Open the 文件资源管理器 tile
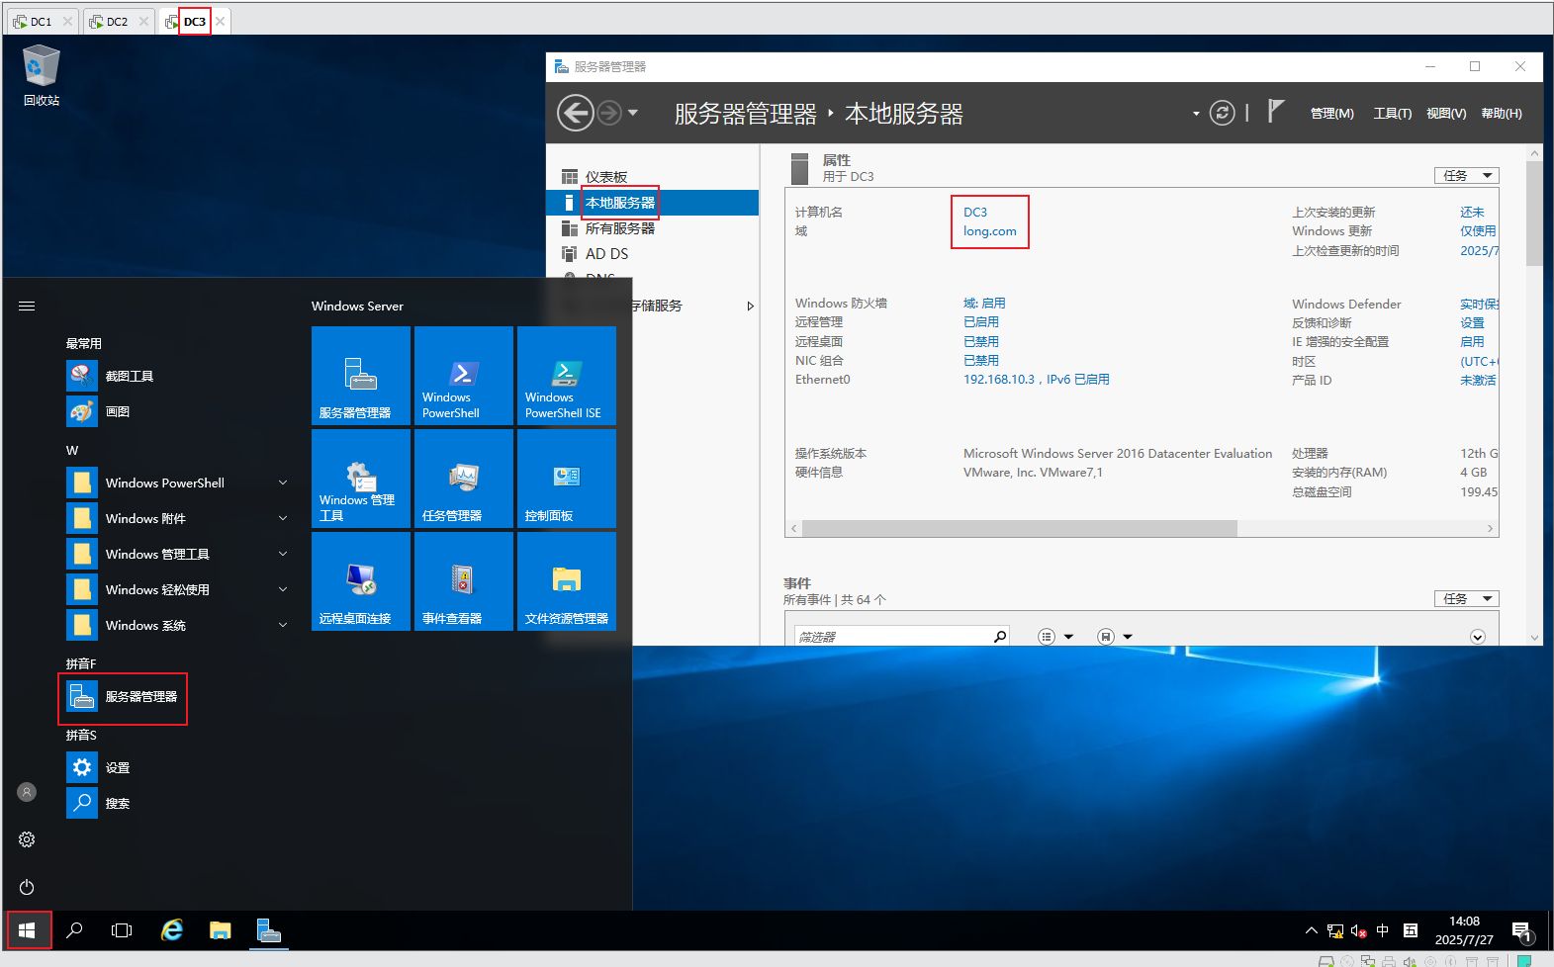This screenshot has width=1554, height=967. (567, 581)
